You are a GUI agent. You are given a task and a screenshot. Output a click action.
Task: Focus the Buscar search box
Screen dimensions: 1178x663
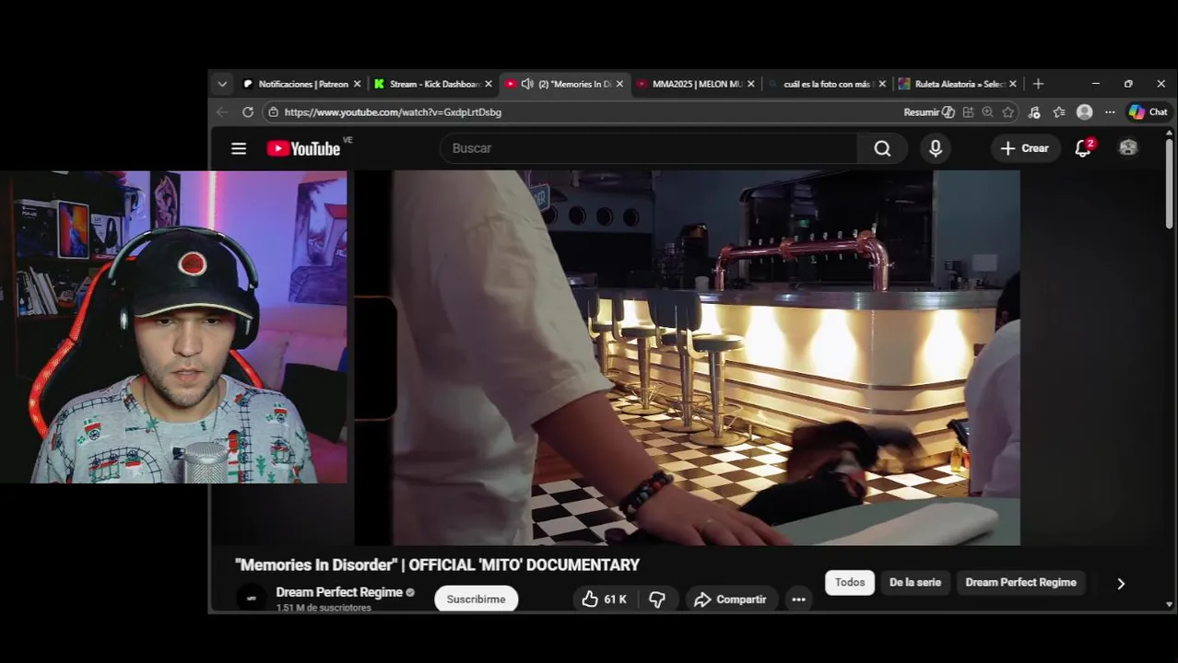pos(649,148)
